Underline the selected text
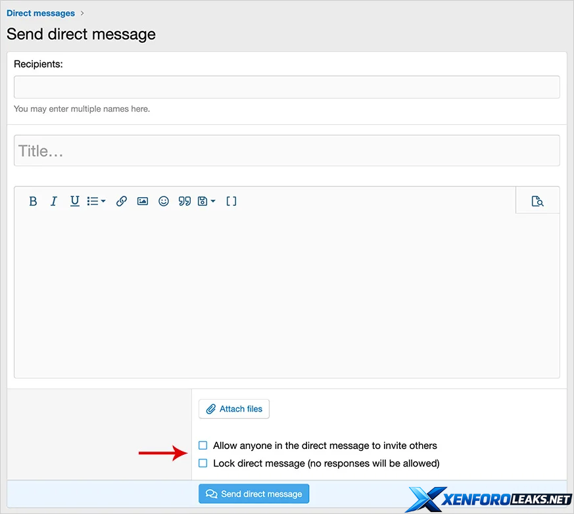 click(75, 201)
